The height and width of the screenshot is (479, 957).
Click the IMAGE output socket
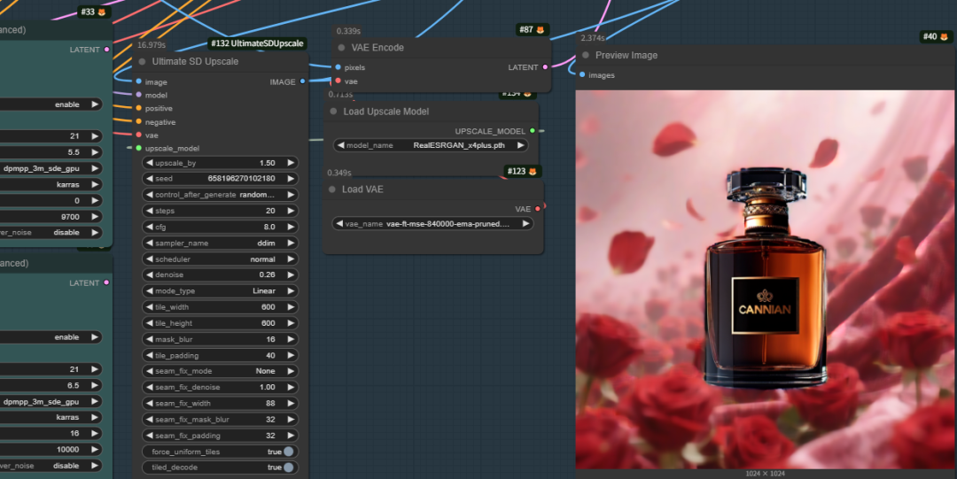(x=303, y=81)
